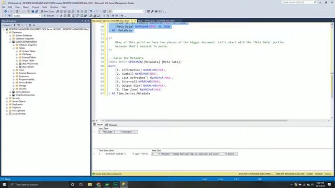Click the Activity Monitor icon in Object Explorer
This screenshot has width=335, height=188.
click(33, 25)
